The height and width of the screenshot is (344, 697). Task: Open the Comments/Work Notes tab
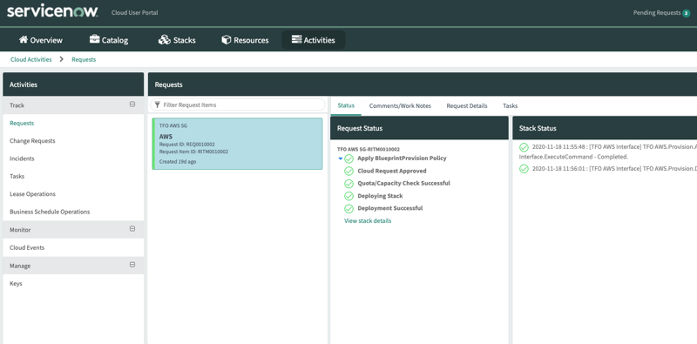pyautogui.click(x=400, y=105)
